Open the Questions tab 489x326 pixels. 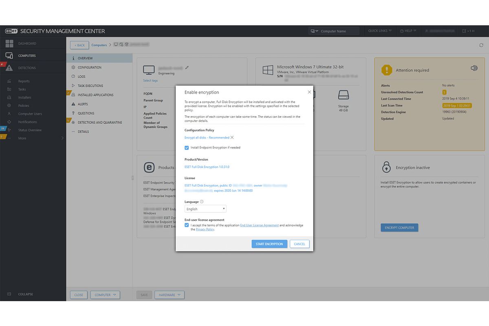pyautogui.click(x=99, y=113)
